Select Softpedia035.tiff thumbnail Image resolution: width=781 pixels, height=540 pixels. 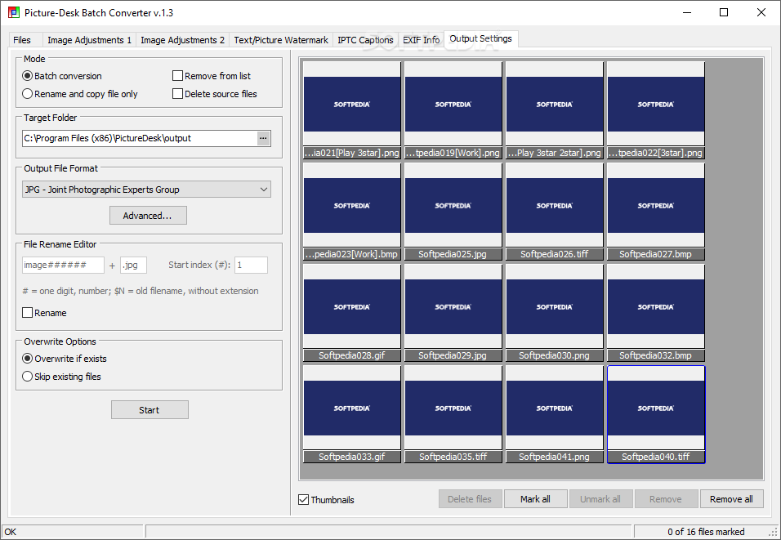[x=453, y=414]
